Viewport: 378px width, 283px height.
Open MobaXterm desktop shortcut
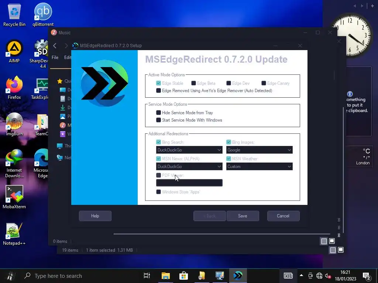(x=14, y=198)
